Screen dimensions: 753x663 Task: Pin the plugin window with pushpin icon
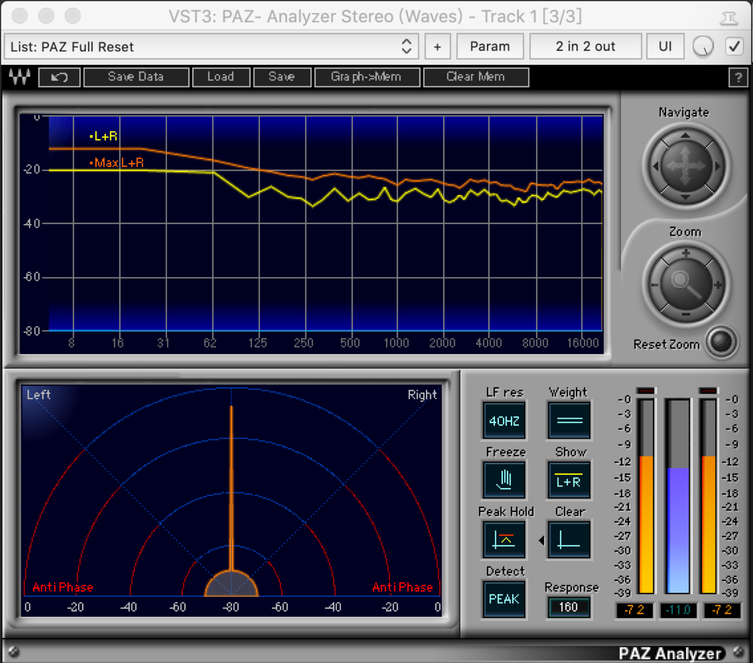(729, 18)
